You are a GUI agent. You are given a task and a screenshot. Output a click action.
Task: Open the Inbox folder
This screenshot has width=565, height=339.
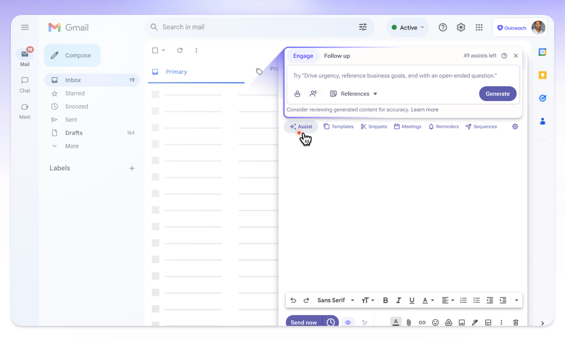(x=92, y=80)
